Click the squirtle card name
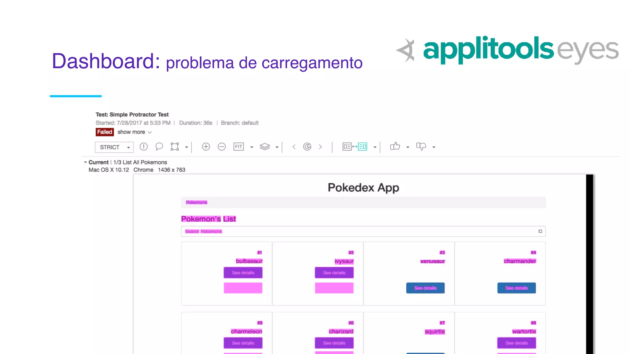Image resolution: width=630 pixels, height=354 pixels. click(x=435, y=332)
